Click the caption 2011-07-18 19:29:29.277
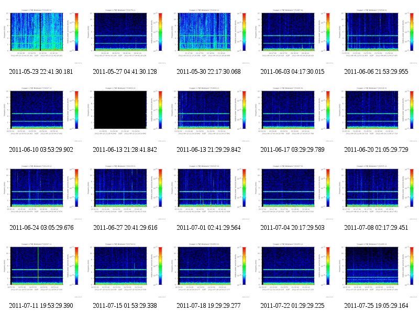 click(208, 306)
